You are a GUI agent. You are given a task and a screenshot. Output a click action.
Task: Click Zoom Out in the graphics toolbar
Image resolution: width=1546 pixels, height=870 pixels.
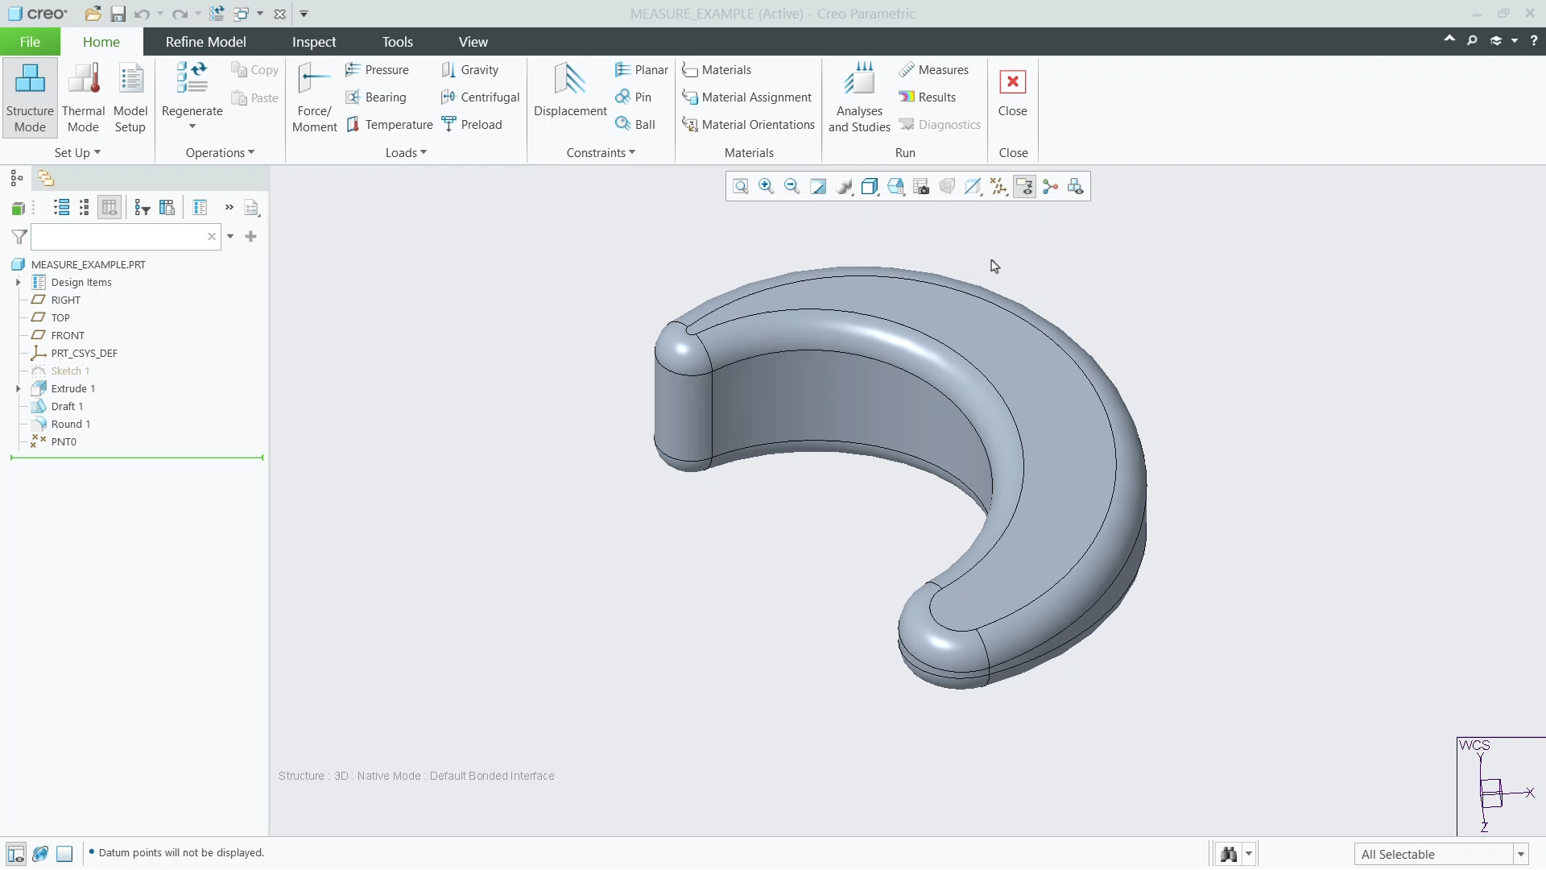click(792, 187)
